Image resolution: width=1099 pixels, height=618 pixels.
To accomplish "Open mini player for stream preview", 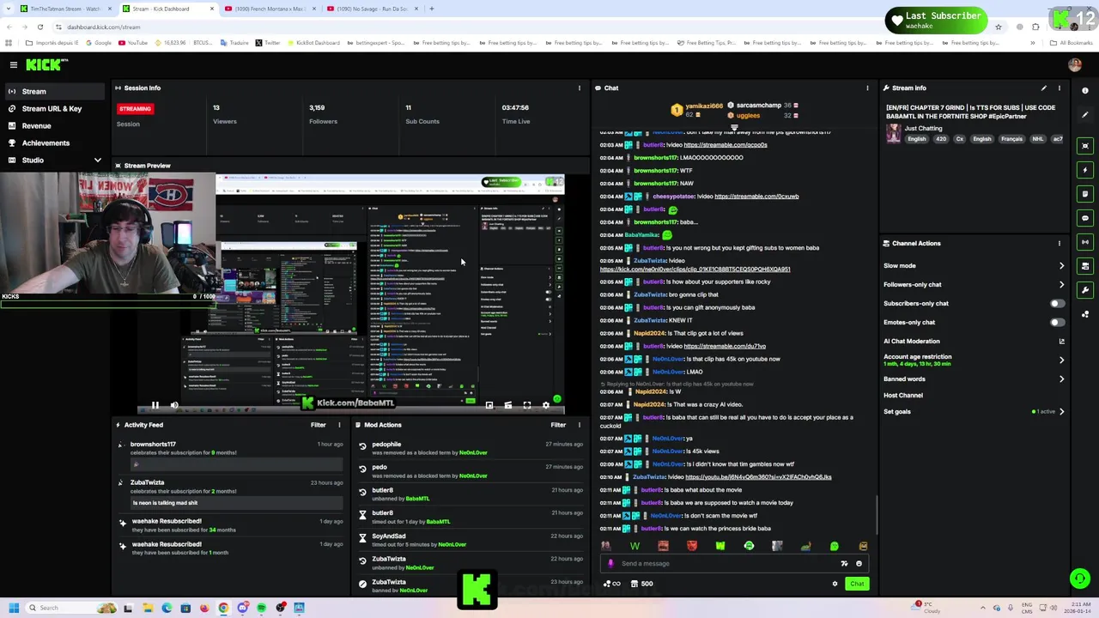I will pos(489,405).
